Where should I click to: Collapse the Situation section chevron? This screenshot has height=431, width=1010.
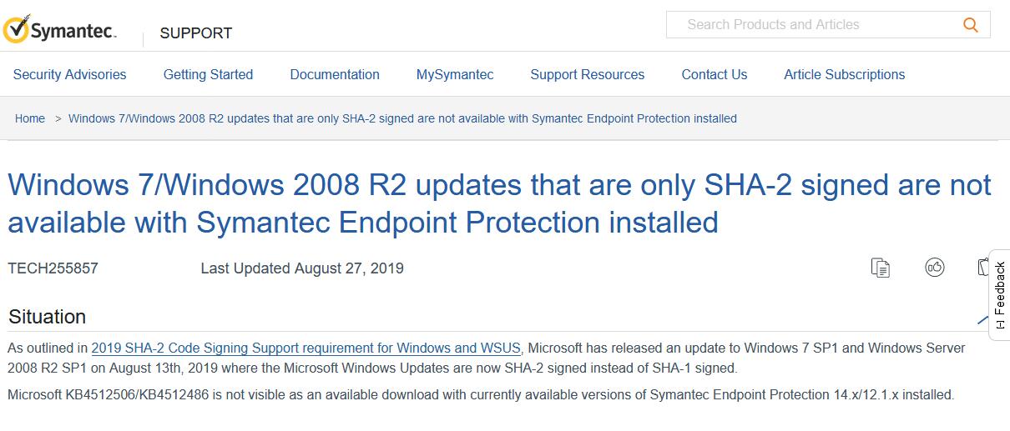point(982,318)
